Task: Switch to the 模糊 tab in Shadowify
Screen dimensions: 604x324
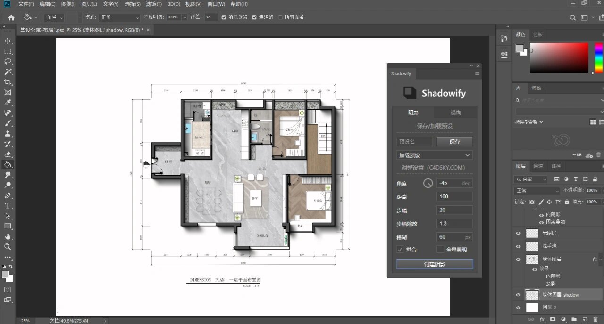Action: click(455, 113)
